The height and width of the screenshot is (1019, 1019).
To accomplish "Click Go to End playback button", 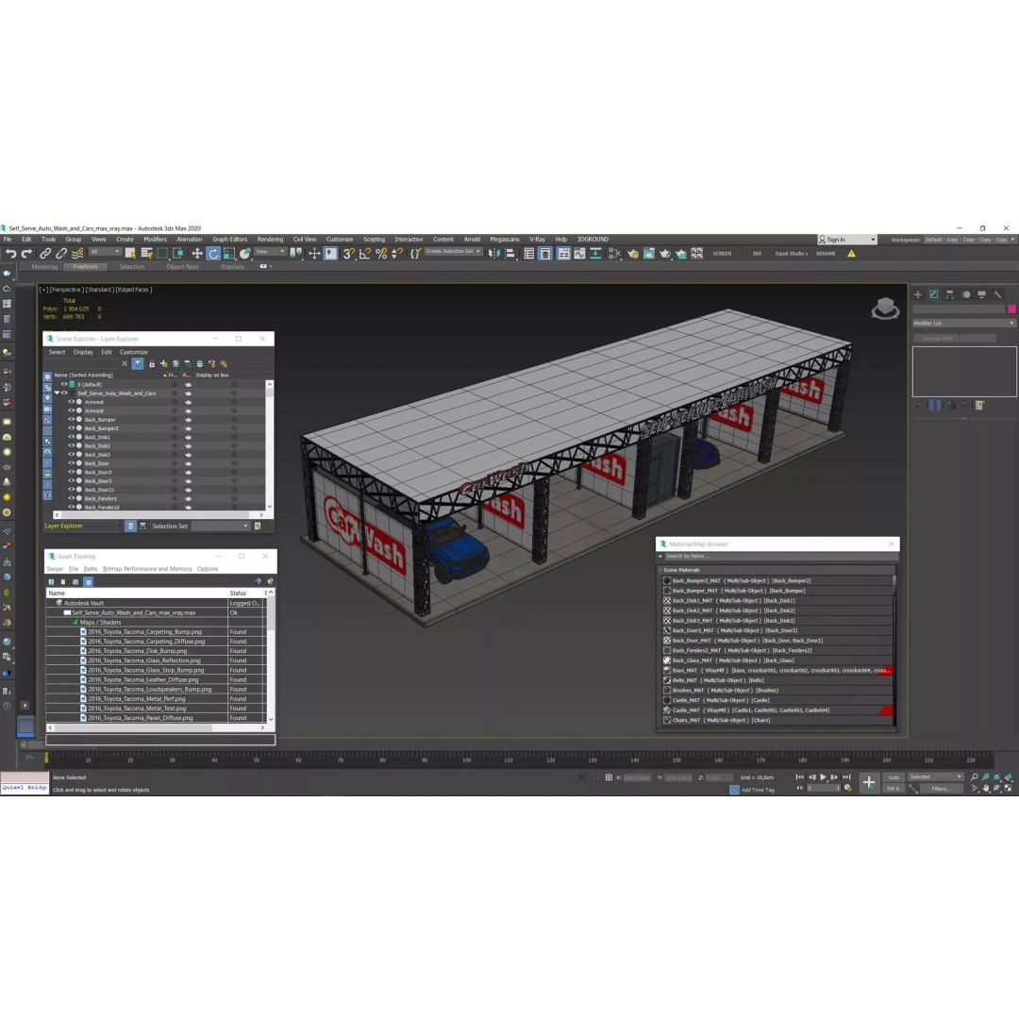I will click(x=846, y=777).
